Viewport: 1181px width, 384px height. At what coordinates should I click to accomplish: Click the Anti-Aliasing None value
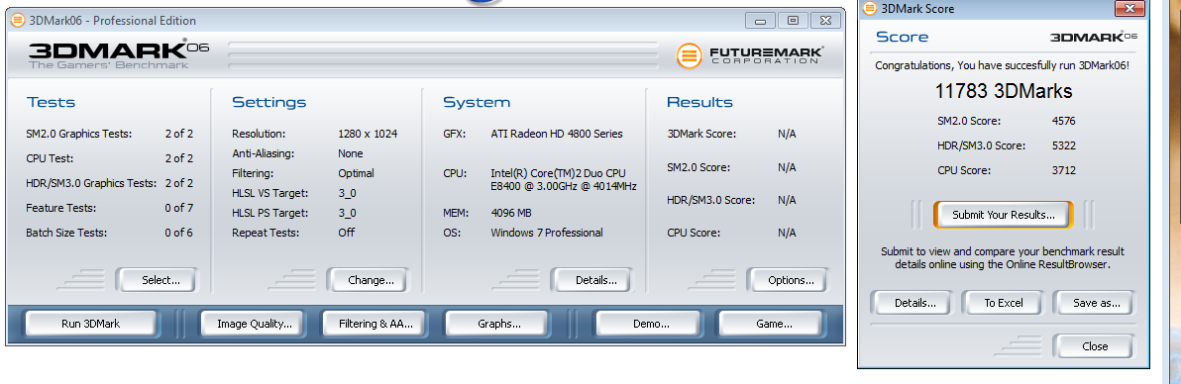[x=350, y=153]
